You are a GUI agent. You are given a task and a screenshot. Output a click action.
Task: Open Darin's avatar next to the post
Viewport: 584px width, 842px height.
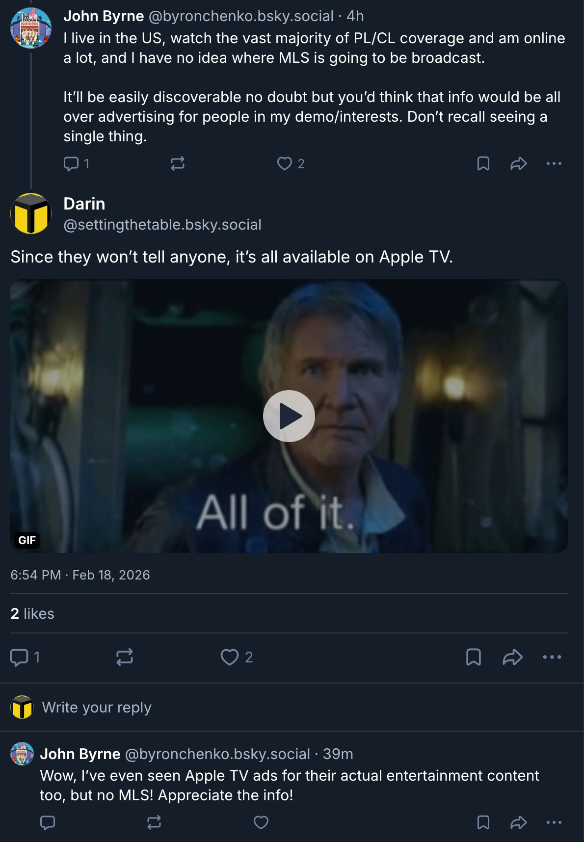click(x=31, y=213)
